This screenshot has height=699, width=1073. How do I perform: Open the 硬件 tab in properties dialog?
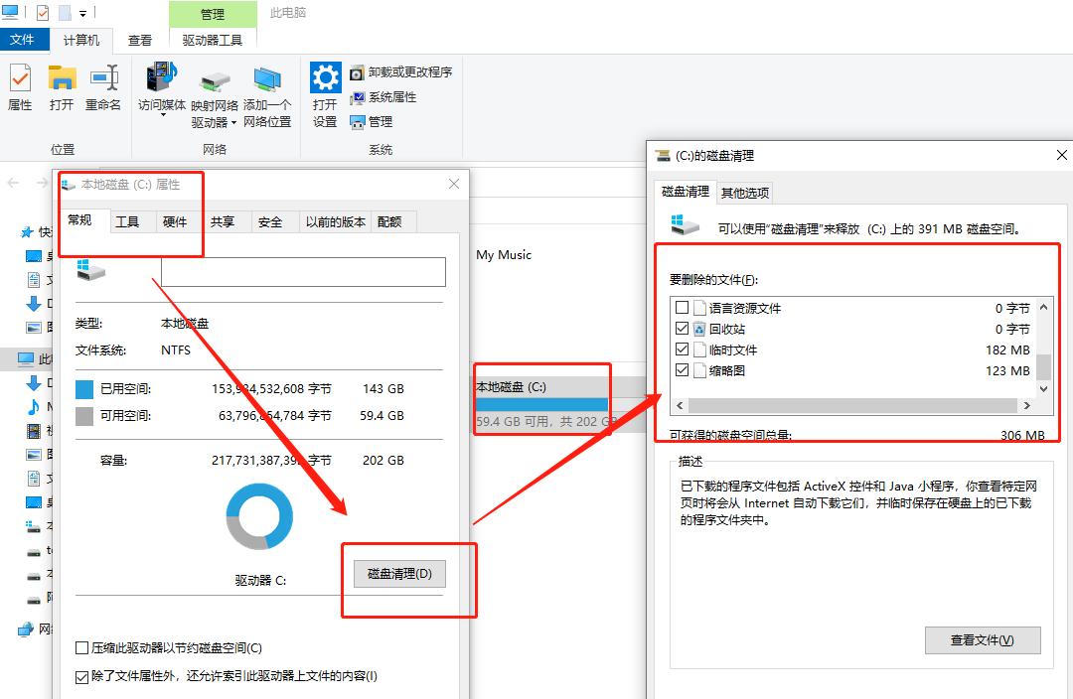click(x=176, y=221)
